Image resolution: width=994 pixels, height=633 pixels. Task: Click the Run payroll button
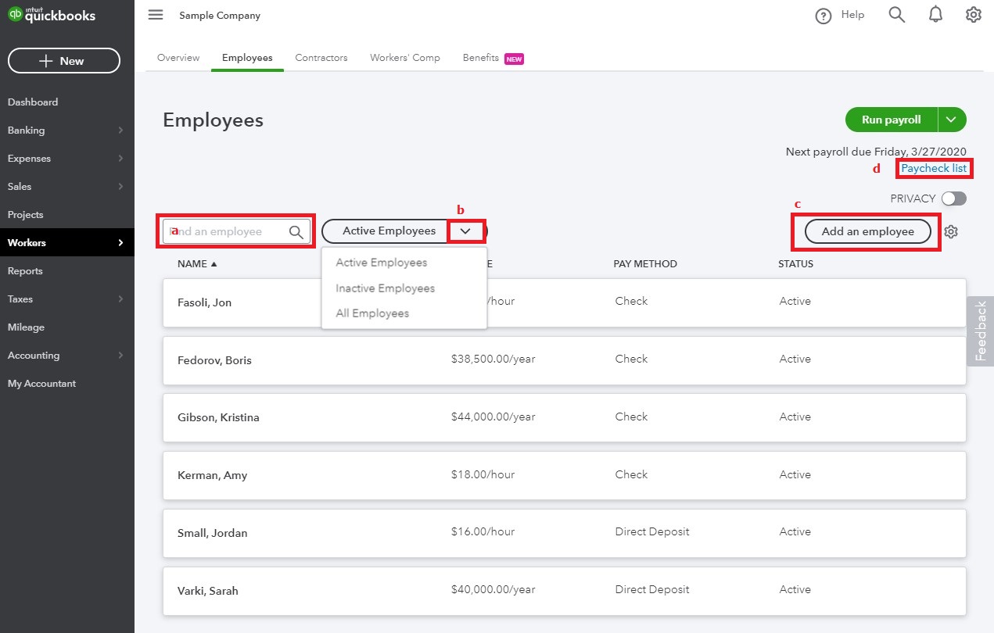click(x=889, y=120)
